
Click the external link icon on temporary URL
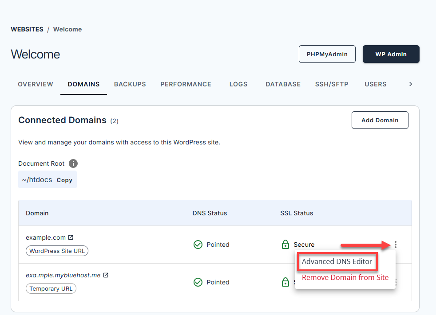(x=105, y=275)
